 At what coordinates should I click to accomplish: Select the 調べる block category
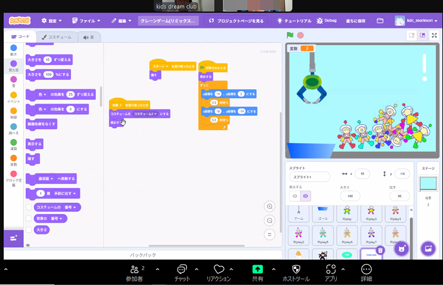point(13,129)
